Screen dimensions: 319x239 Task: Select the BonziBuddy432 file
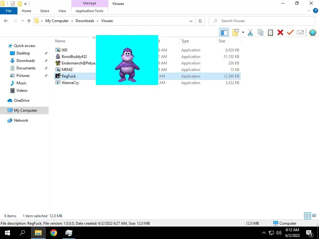coord(74,57)
